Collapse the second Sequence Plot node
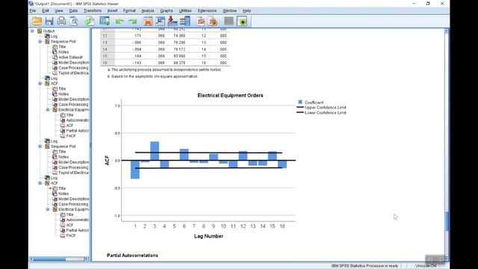The height and width of the screenshot is (269, 478). click(x=40, y=146)
